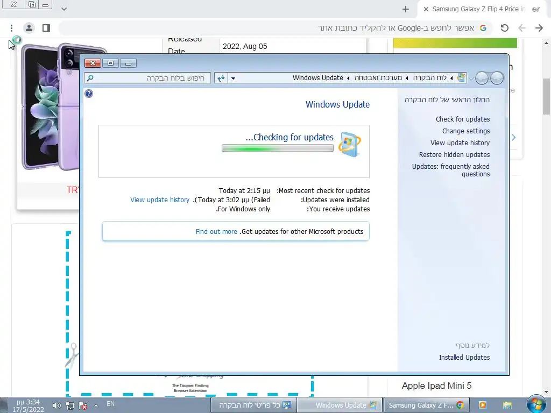Click the Chrome address bar
This screenshot has height=413, width=551.
[x=276, y=28]
